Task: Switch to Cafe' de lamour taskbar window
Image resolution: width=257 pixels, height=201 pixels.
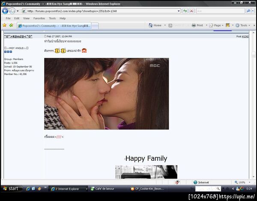Action: pyautogui.click(x=109, y=189)
